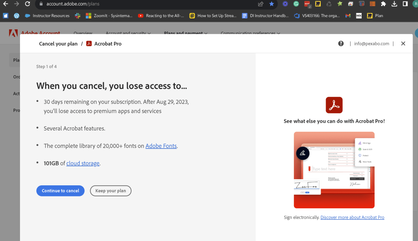Open the DI Instructor Handbook bookmark
The image size is (418, 241).
coord(265,16)
